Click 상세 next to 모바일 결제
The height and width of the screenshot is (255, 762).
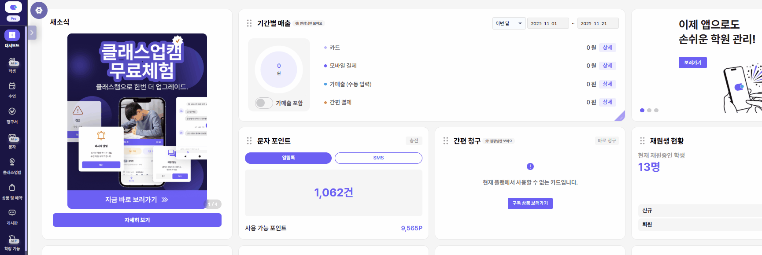coord(607,66)
